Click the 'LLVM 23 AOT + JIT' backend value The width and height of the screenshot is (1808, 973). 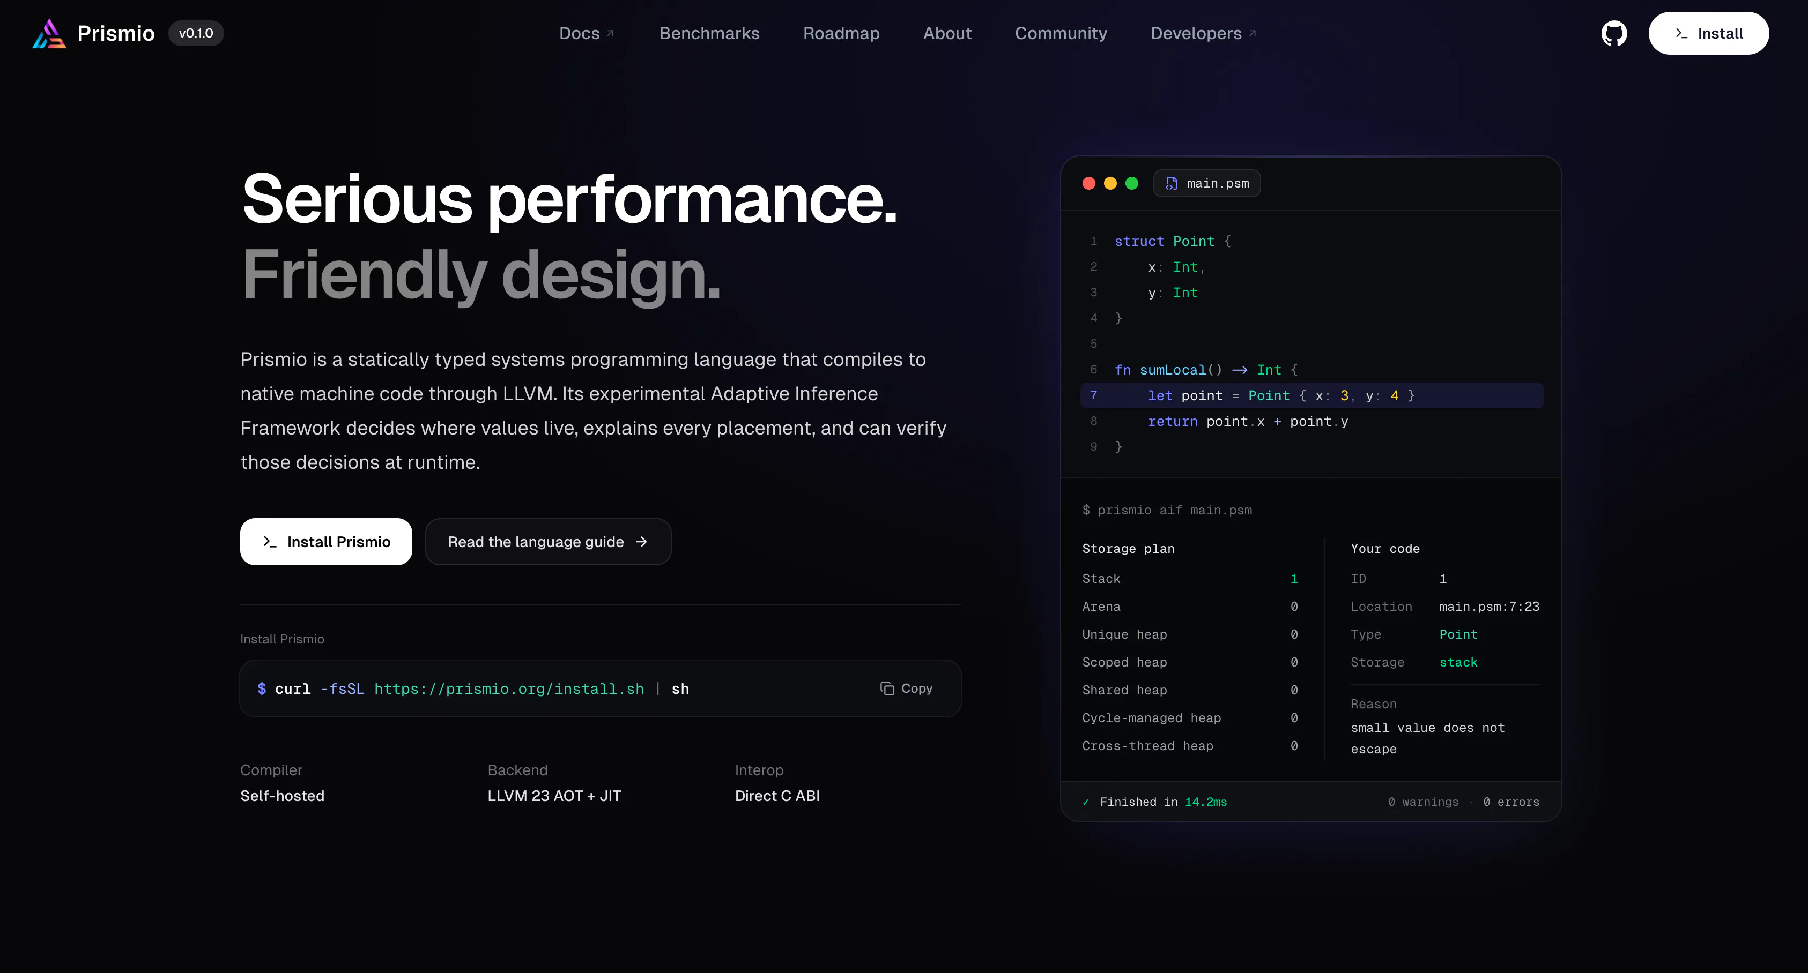[x=554, y=796]
